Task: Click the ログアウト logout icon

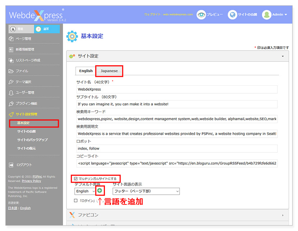Action: pyautogui.click(x=11, y=165)
